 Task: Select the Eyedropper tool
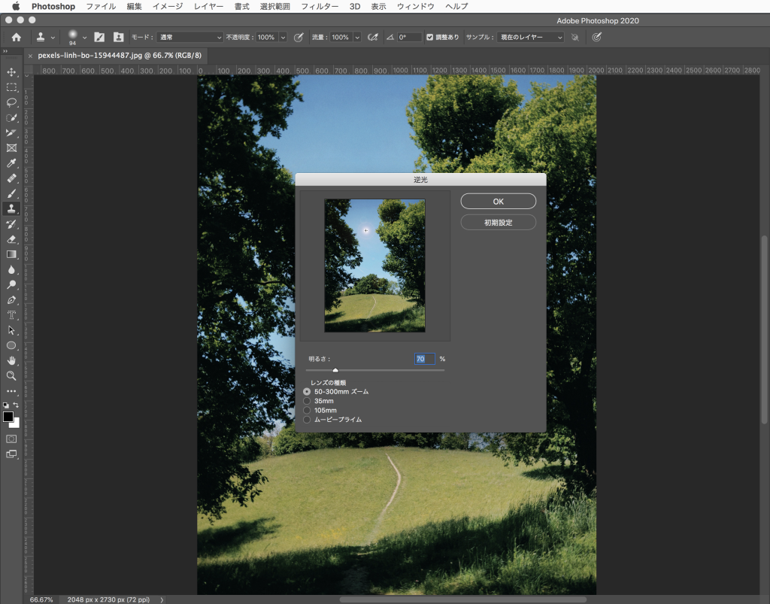click(x=11, y=163)
